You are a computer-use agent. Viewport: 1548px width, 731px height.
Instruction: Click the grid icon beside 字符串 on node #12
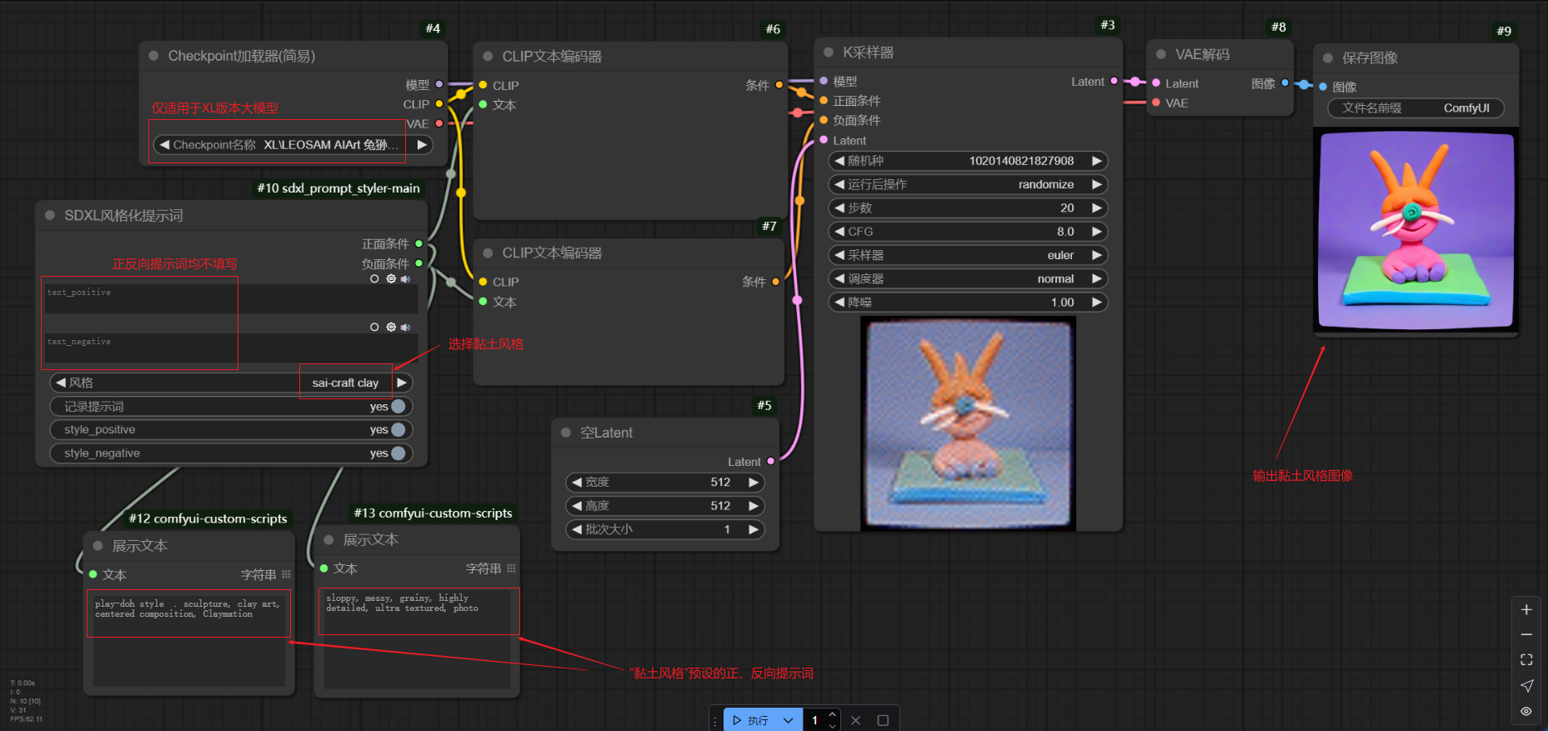(x=287, y=574)
